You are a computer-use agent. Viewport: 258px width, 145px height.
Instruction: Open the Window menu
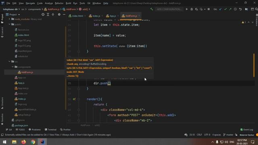point(97,3)
